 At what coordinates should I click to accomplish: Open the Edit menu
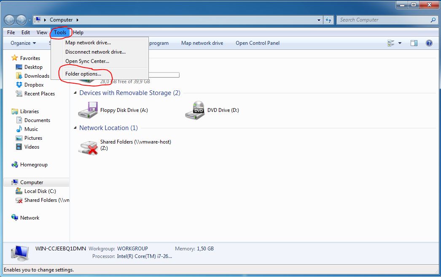point(26,33)
